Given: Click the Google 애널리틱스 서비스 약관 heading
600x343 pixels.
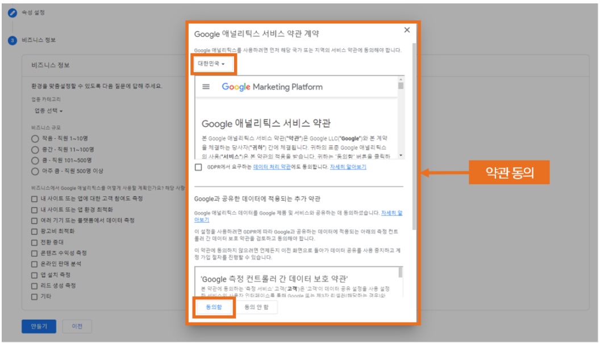Looking at the screenshot, I should (x=266, y=124).
